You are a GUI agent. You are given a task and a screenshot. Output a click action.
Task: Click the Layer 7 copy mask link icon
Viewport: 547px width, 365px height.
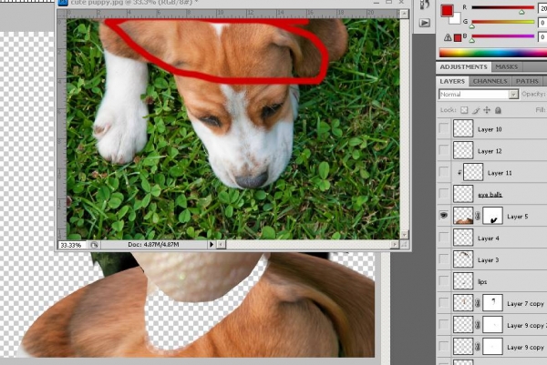click(x=478, y=303)
